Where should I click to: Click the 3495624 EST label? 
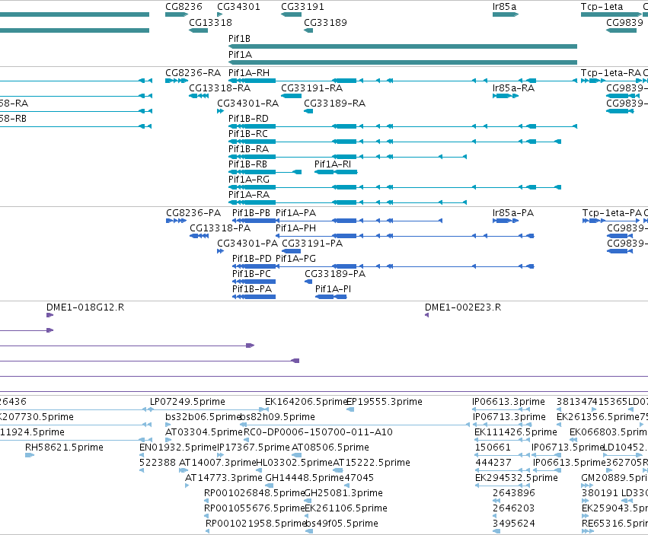click(x=514, y=524)
